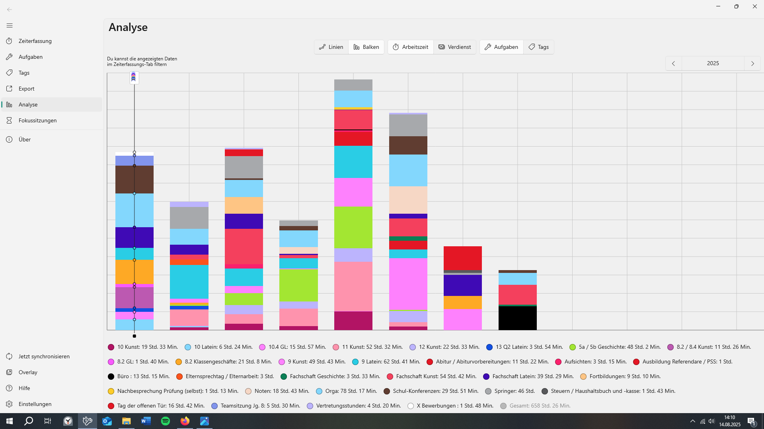Go to next year with right chevron
The height and width of the screenshot is (429, 764).
752,64
